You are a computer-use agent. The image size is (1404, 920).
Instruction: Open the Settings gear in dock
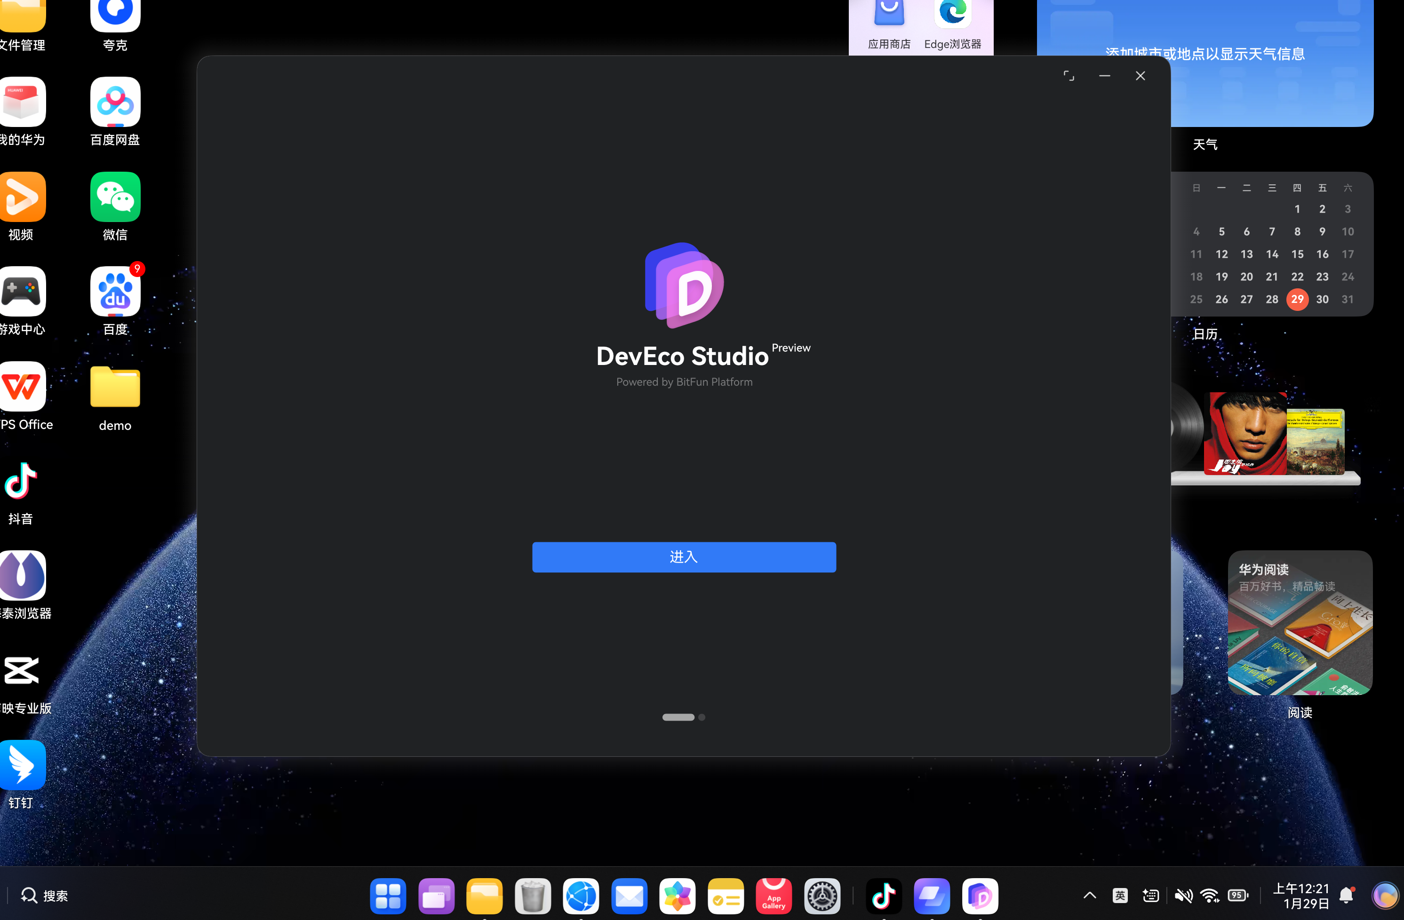click(x=822, y=896)
